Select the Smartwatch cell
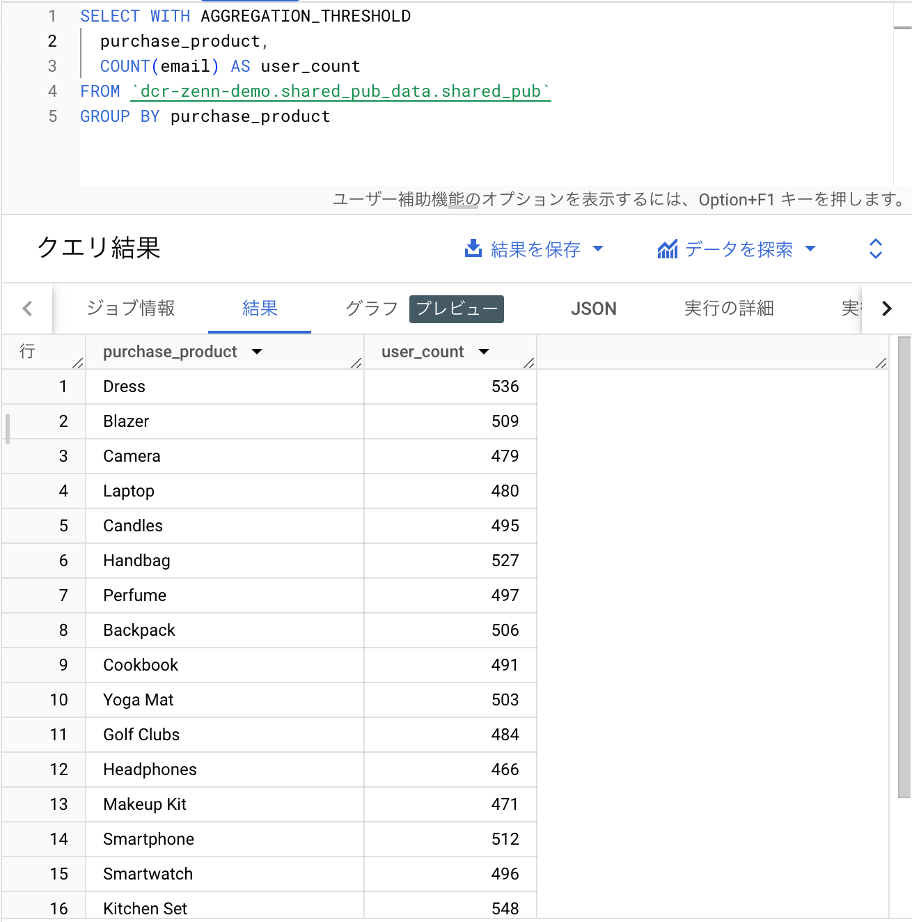Screen dimensions: 912x922 (225, 874)
